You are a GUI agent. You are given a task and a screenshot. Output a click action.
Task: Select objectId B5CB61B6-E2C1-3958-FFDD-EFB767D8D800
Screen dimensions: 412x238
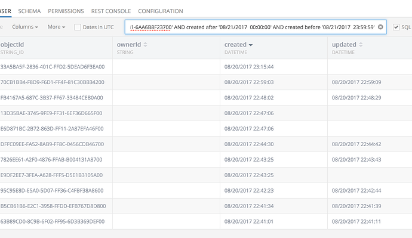[53, 206]
